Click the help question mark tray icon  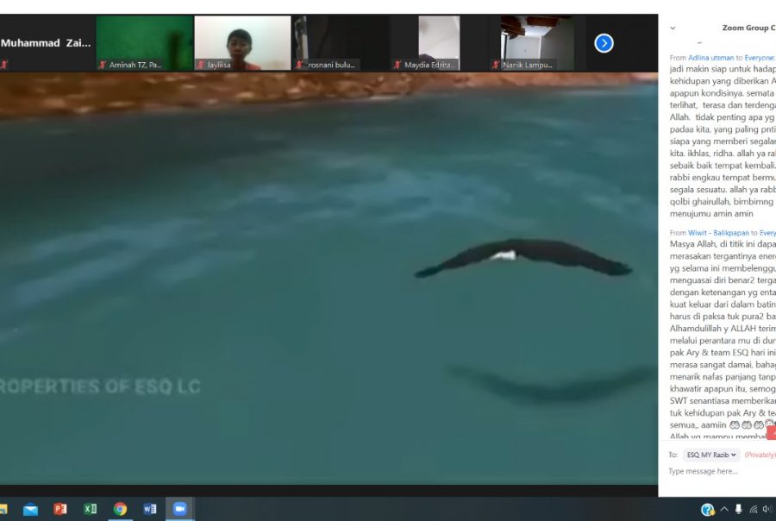click(x=708, y=510)
